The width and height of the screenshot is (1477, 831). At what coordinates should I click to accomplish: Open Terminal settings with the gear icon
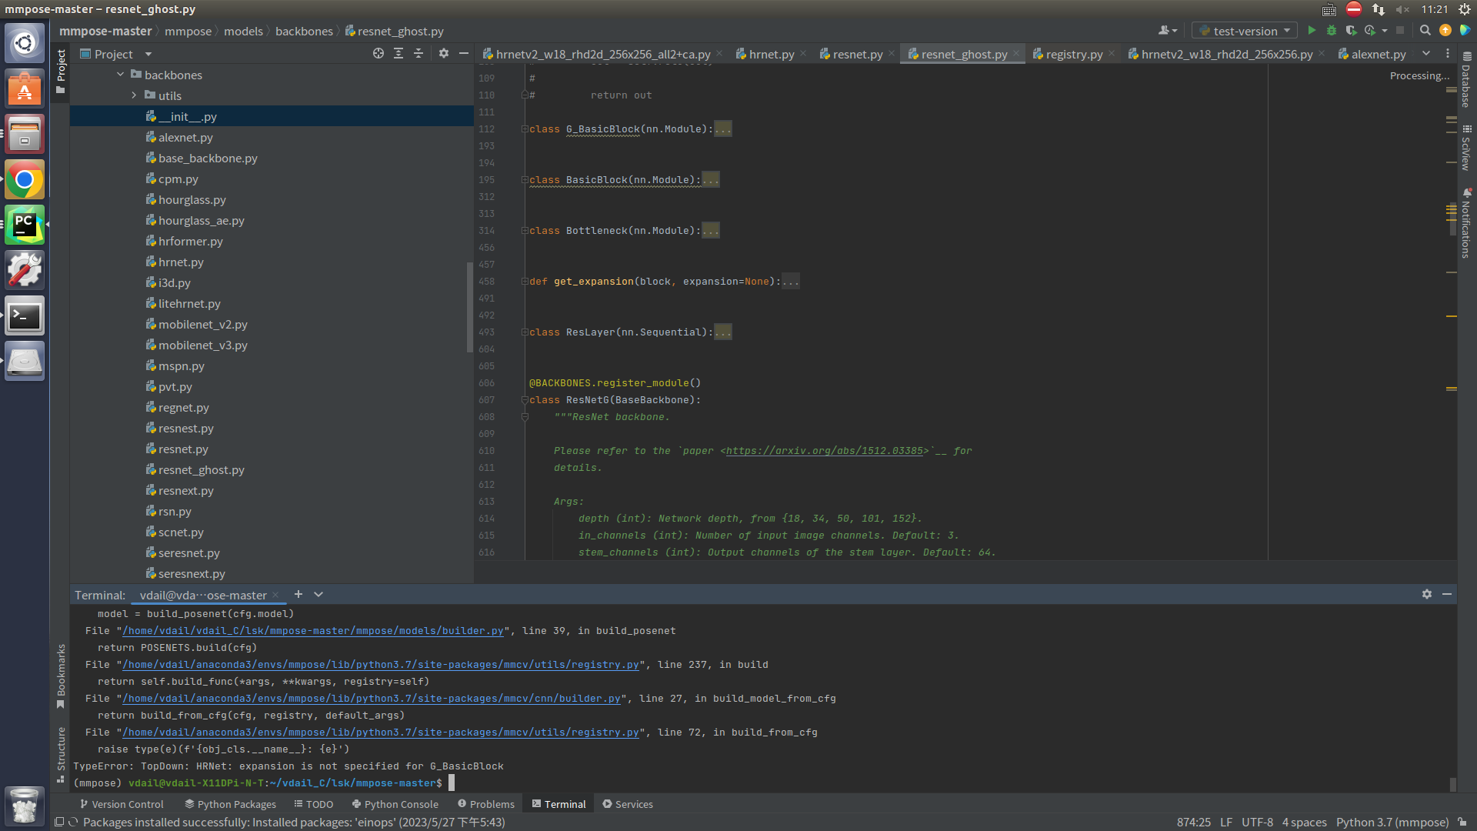coord(1427,594)
